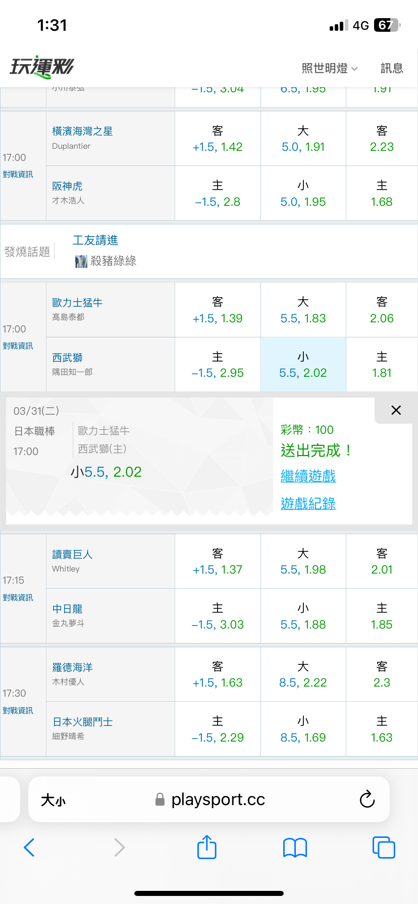Screen dimensions: 418x904
Task: Tap Safari back arrow
Action: click(x=29, y=847)
